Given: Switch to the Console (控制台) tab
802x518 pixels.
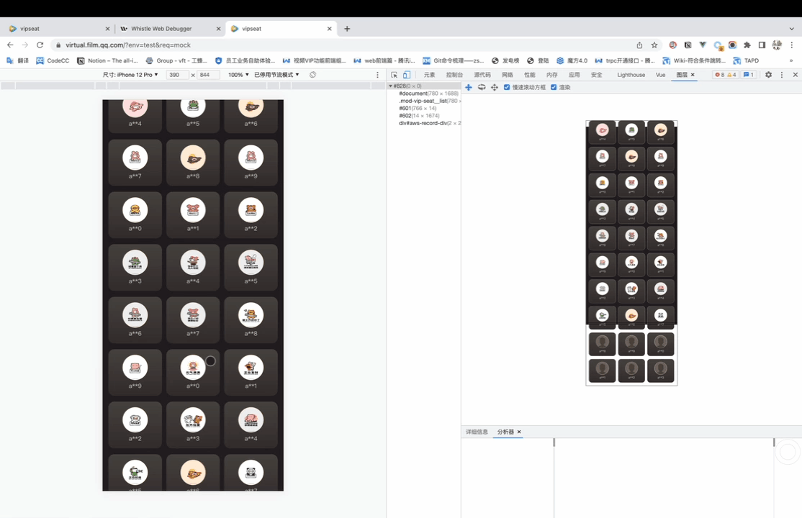Looking at the screenshot, I should click(454, 75).
